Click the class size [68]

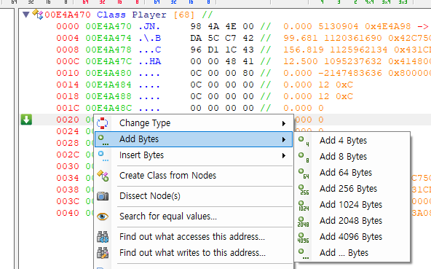point(184,15)
